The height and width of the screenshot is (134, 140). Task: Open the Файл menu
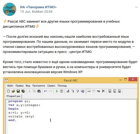tap(10, 86)
